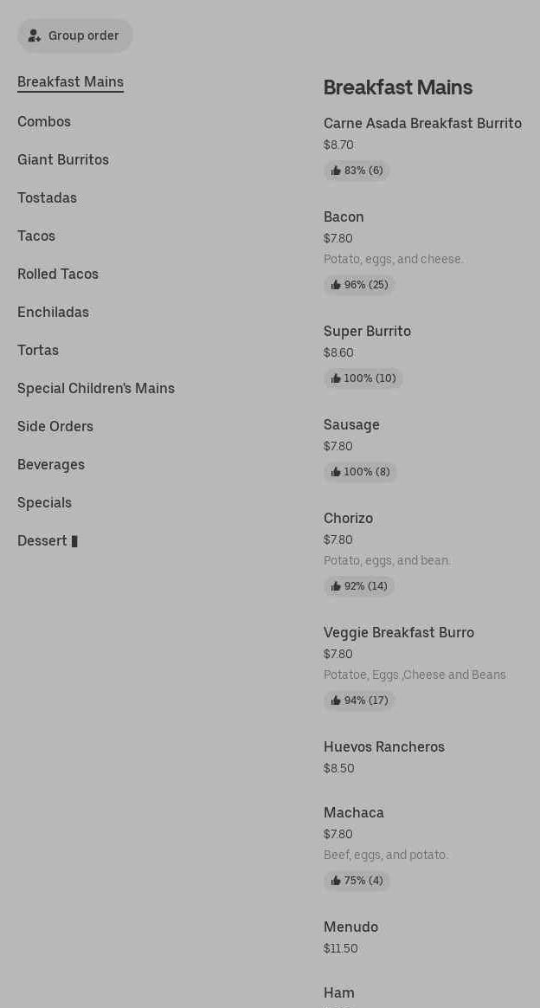Open the Dessert category
The image size is (540, 1008).
click(42, 541)
